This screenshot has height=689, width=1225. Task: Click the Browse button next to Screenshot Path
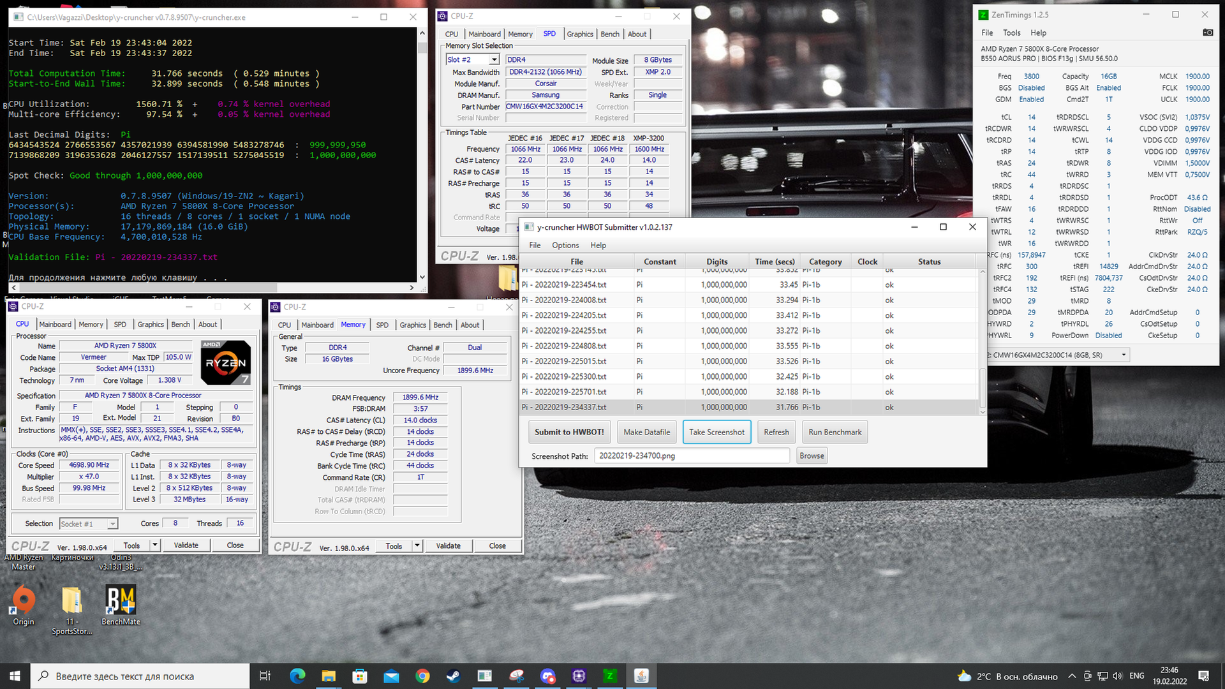click(812, 456)
